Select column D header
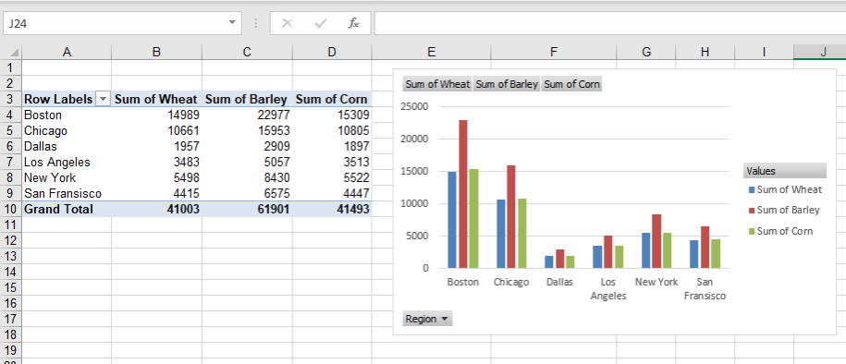846x364 pixels. pos(332,52)
